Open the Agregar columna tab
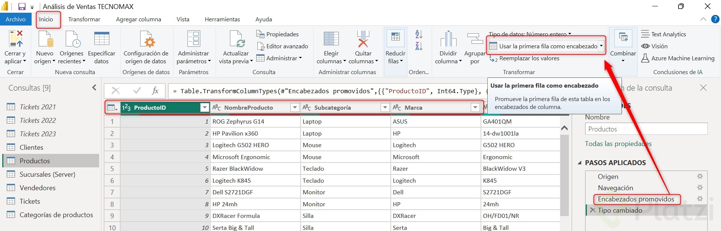This screenshot has height=231, width=721. coord(138,19)
